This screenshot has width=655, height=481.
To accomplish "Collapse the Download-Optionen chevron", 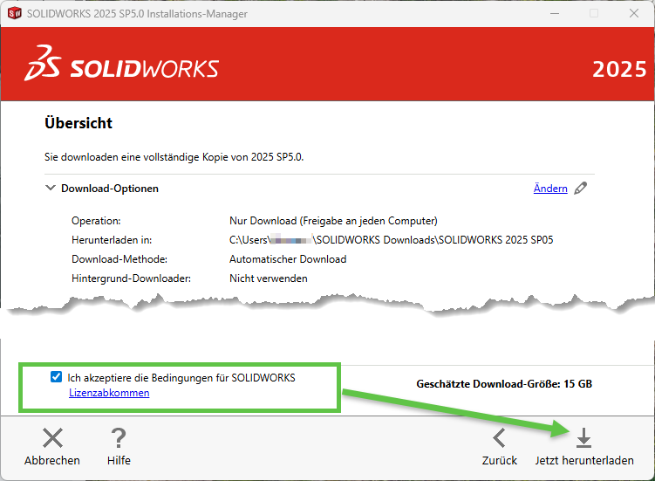I will pos(50,189).
